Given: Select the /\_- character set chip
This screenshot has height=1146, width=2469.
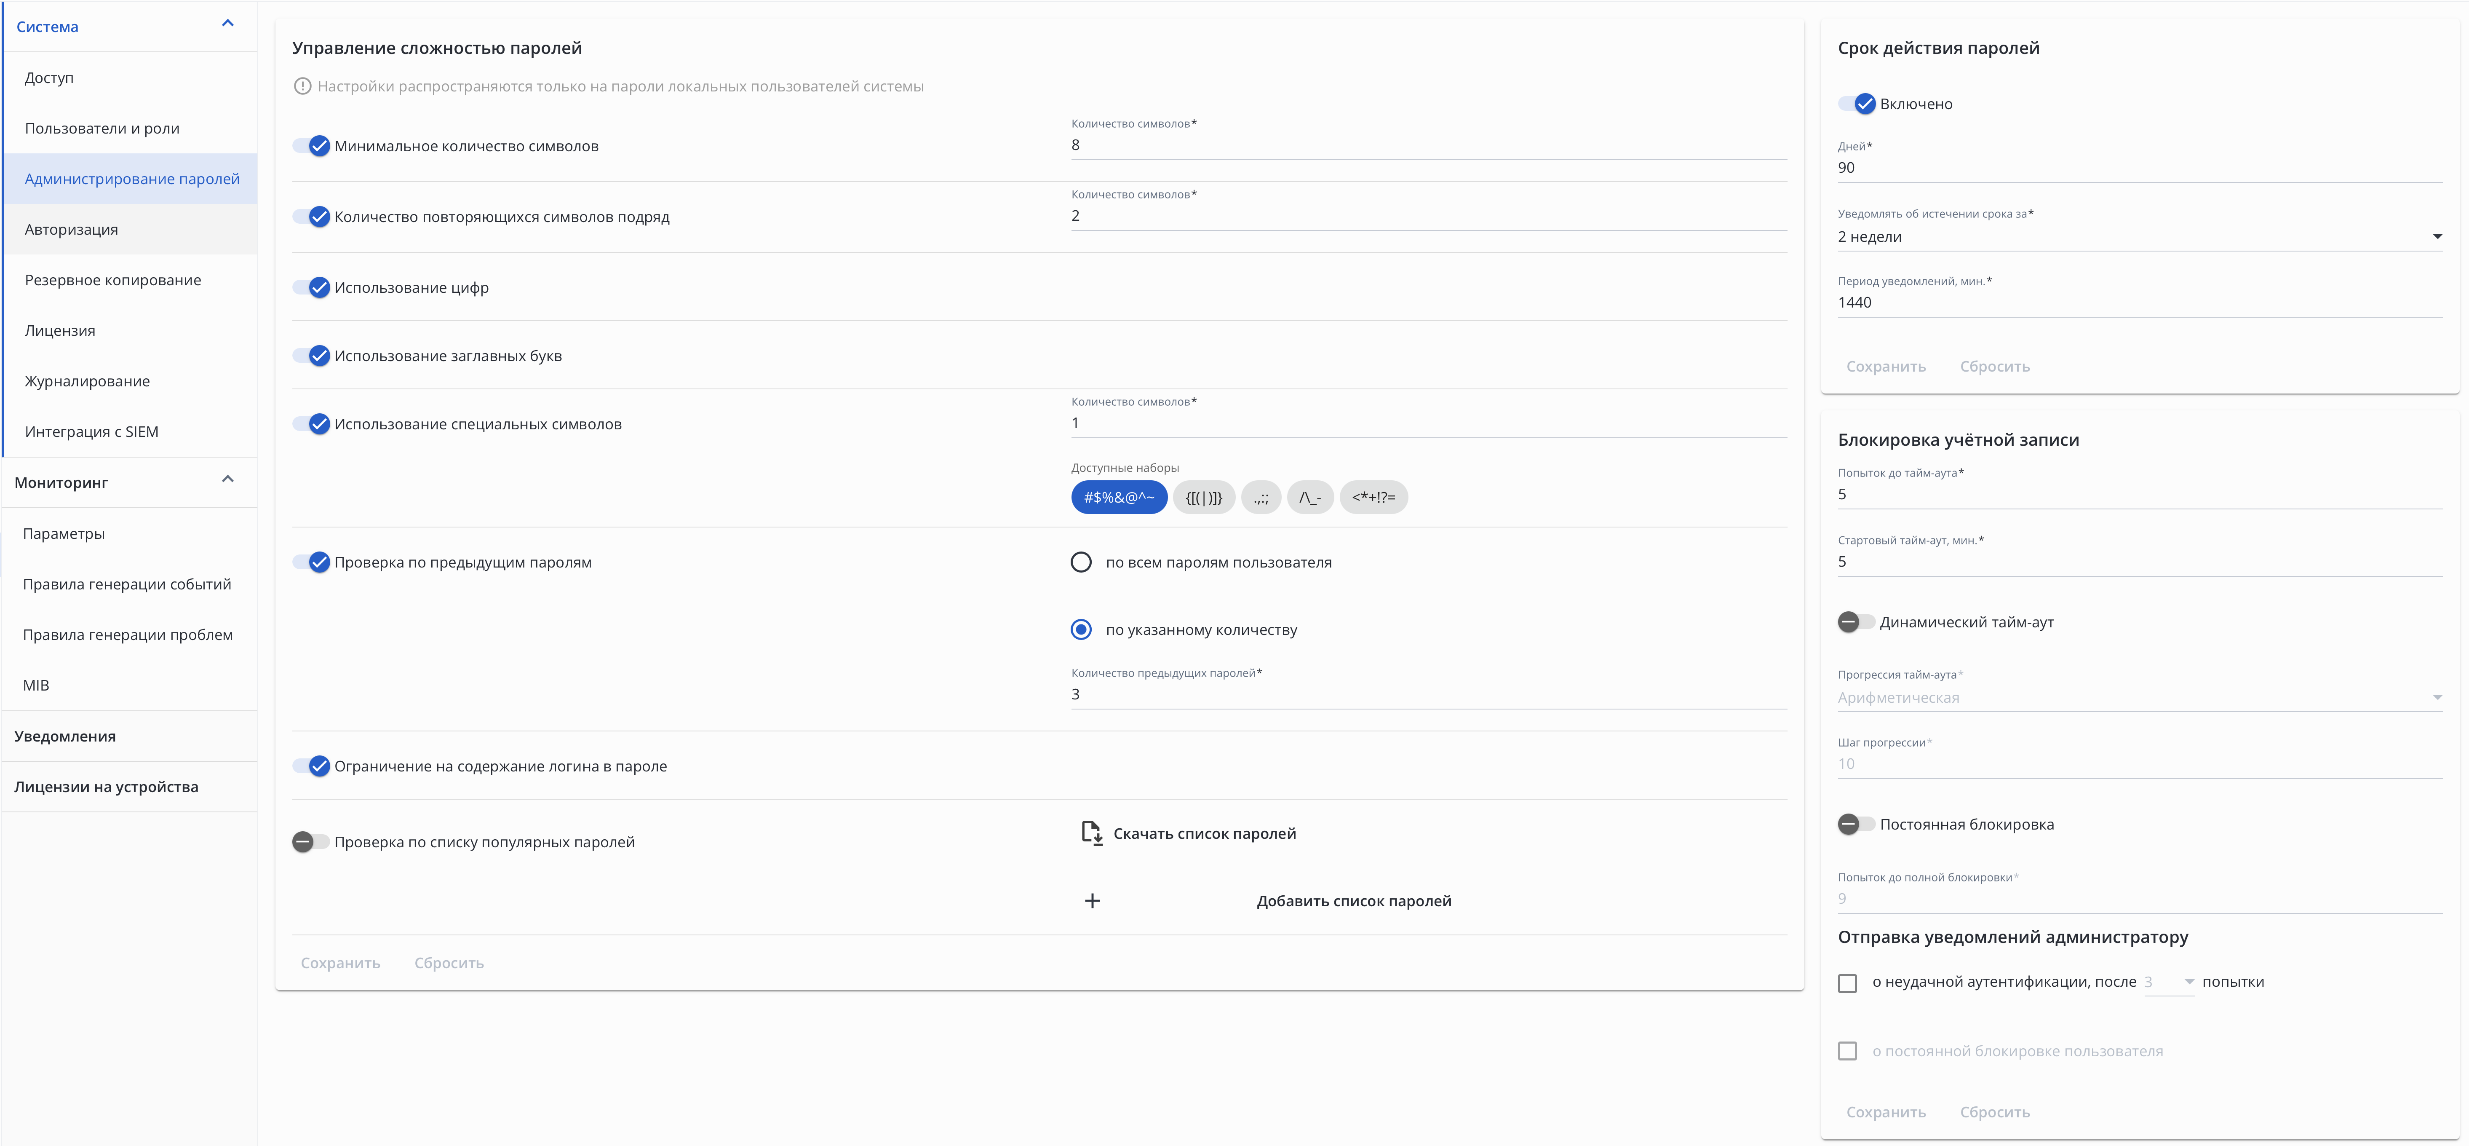Looking at the screenshot, I should tap(1309, 497).
